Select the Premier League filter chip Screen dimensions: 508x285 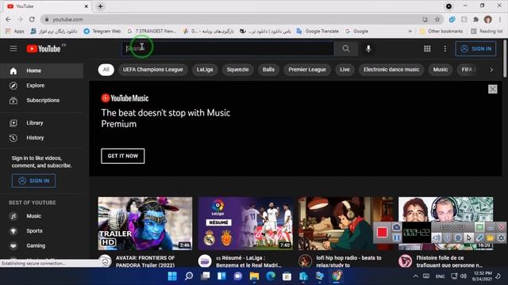pyautogui.click(x=307, y=70)
